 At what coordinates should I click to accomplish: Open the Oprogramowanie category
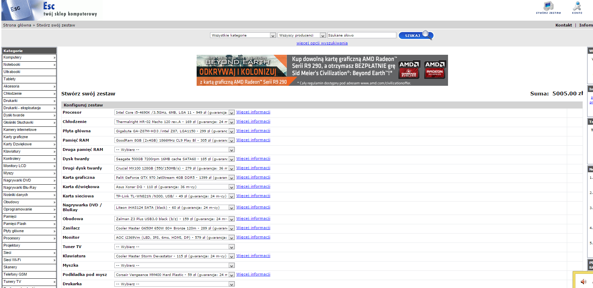click(29, 209)
